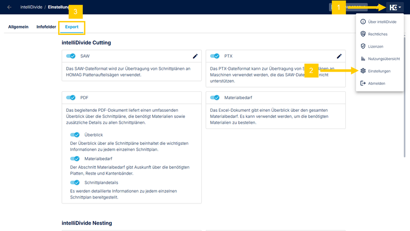Image resolution: width=410 pixels, height=231 pixels.
Task: Click the Lizenzen checkmark shield icon
Action: [363, 47]
